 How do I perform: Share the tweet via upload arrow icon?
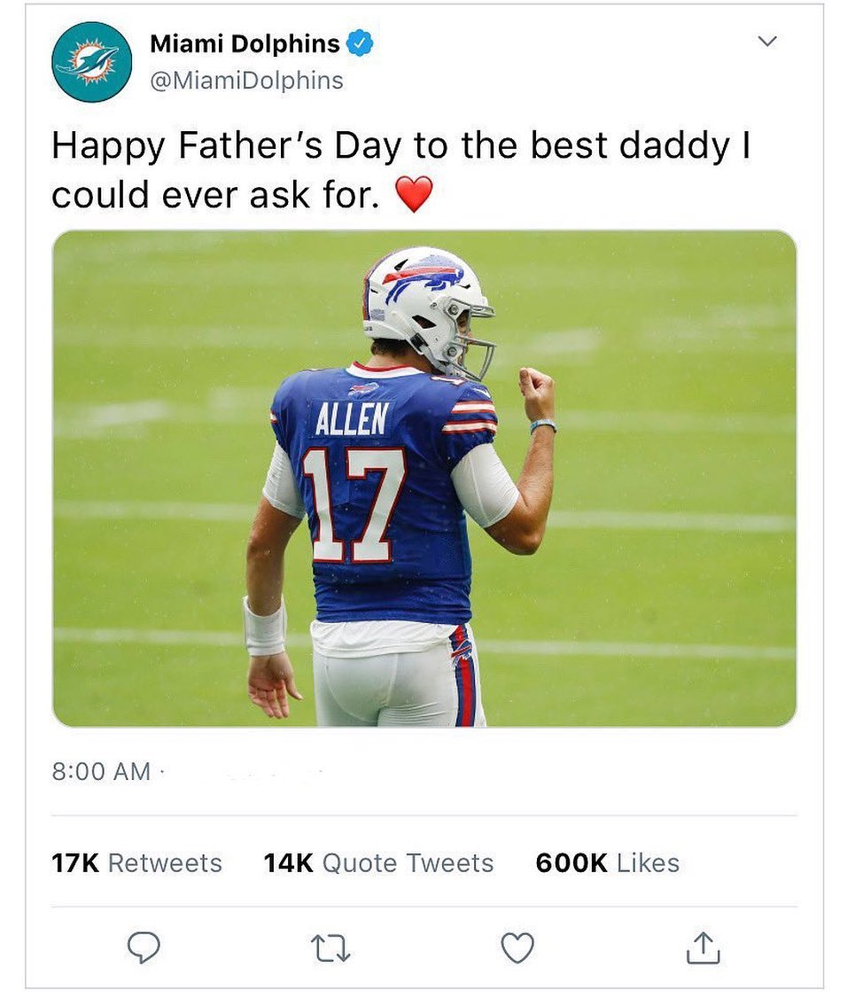click(x=703, y=948)
